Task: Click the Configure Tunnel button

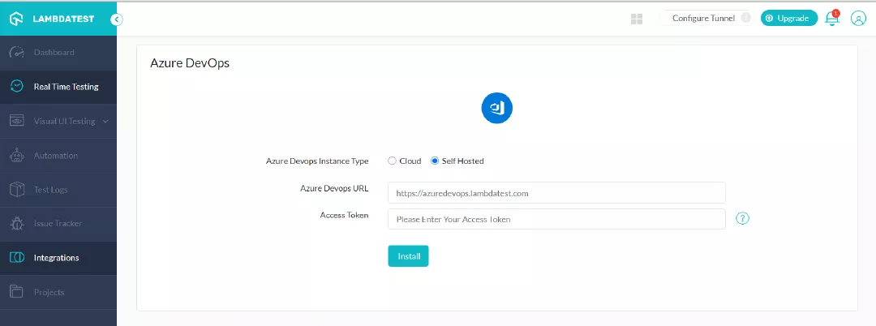Action: coord(706,19)
